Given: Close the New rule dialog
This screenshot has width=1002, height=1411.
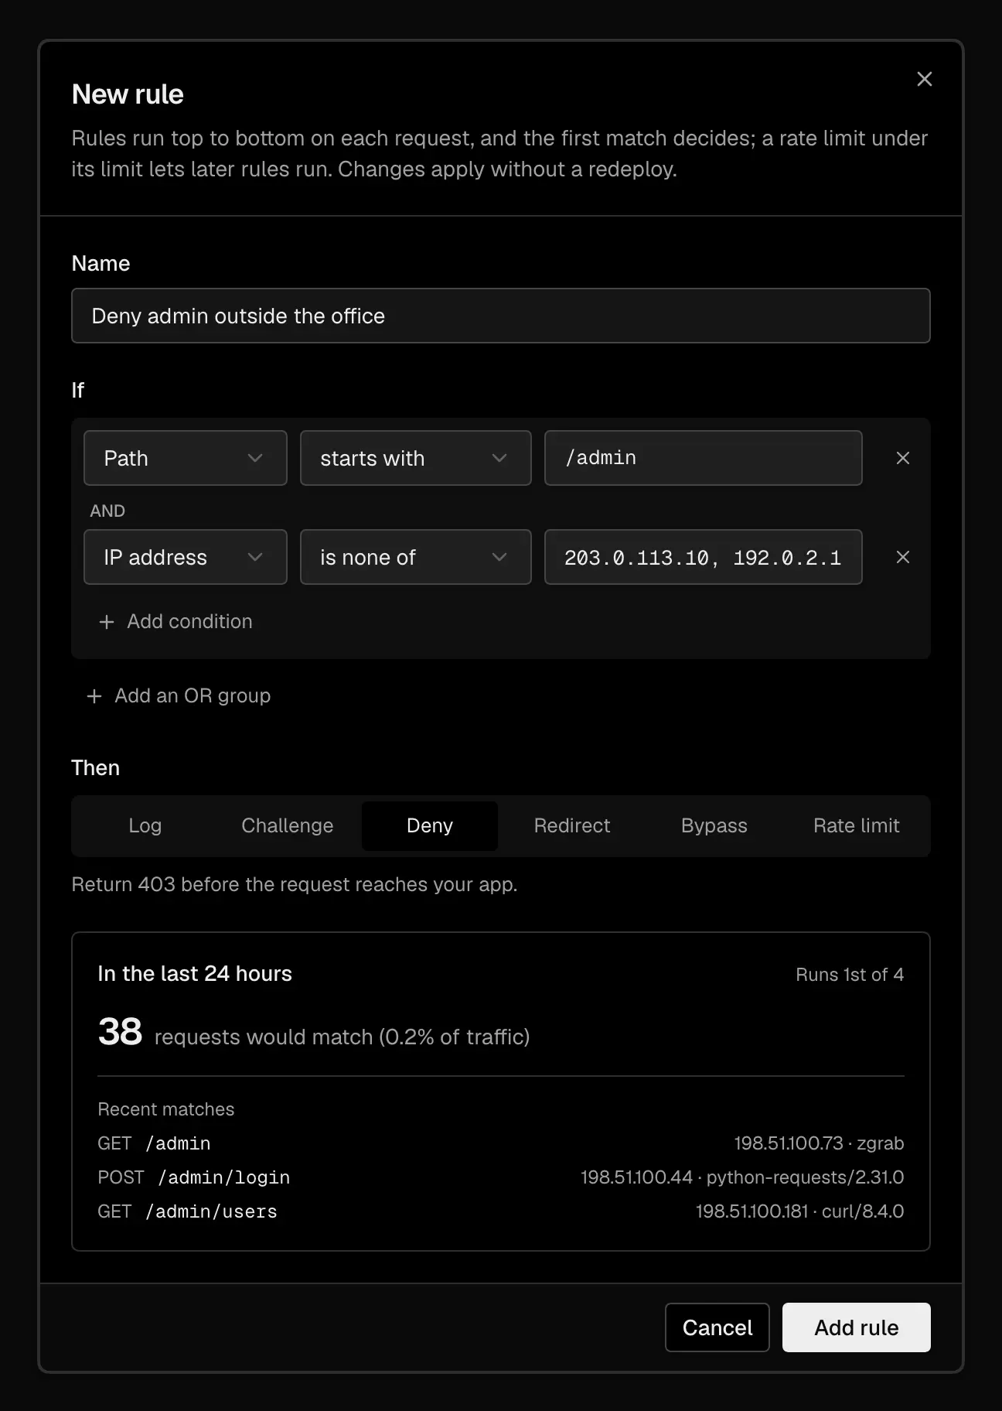Looking at the screenshot, I should [x=924, y=79].
